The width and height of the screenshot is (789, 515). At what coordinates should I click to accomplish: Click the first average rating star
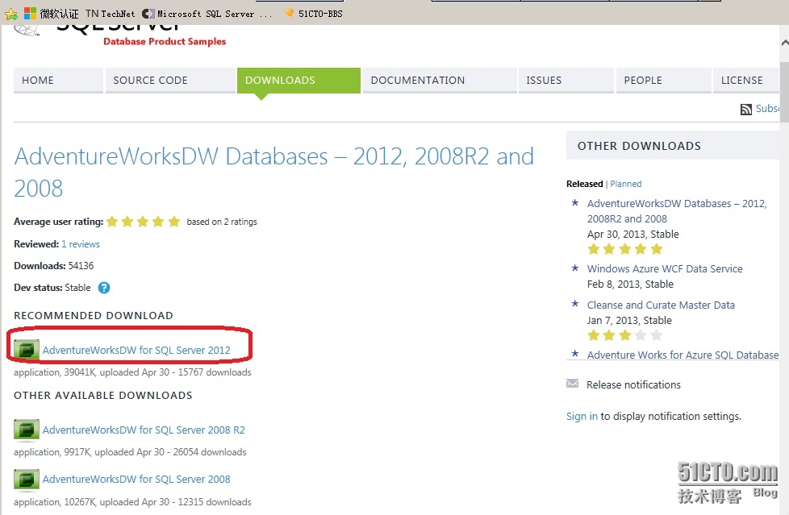click(x=112, y=222)
